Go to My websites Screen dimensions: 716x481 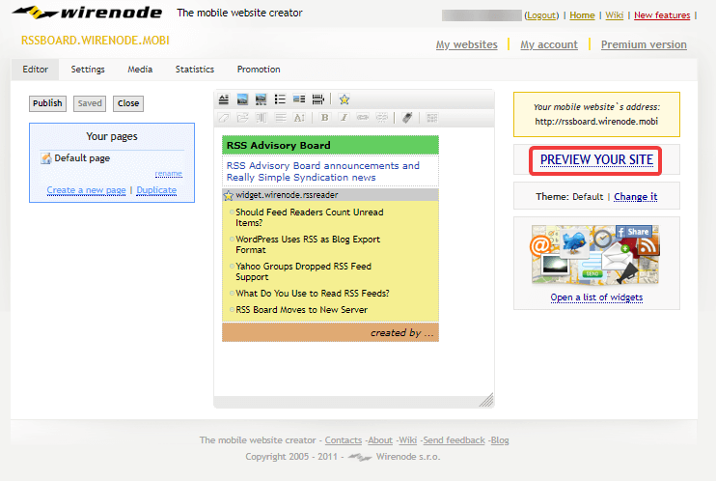coord(467,44)
